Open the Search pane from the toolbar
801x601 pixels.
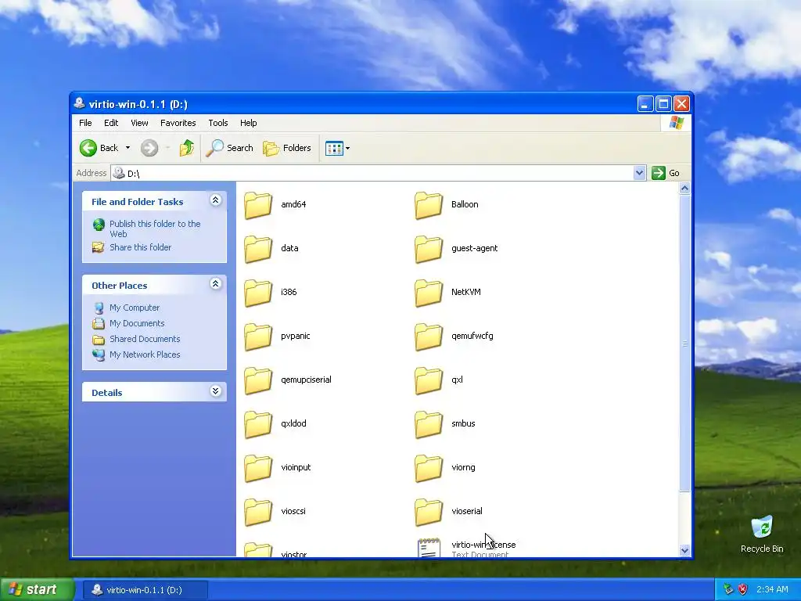[x=229, y=148]
